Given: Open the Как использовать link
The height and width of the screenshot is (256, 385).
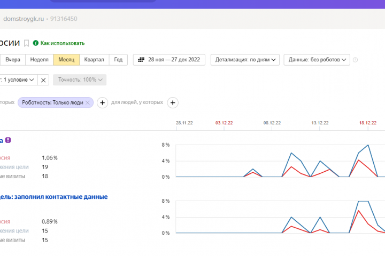Looking at the screenshot, I should click(63, 43).
